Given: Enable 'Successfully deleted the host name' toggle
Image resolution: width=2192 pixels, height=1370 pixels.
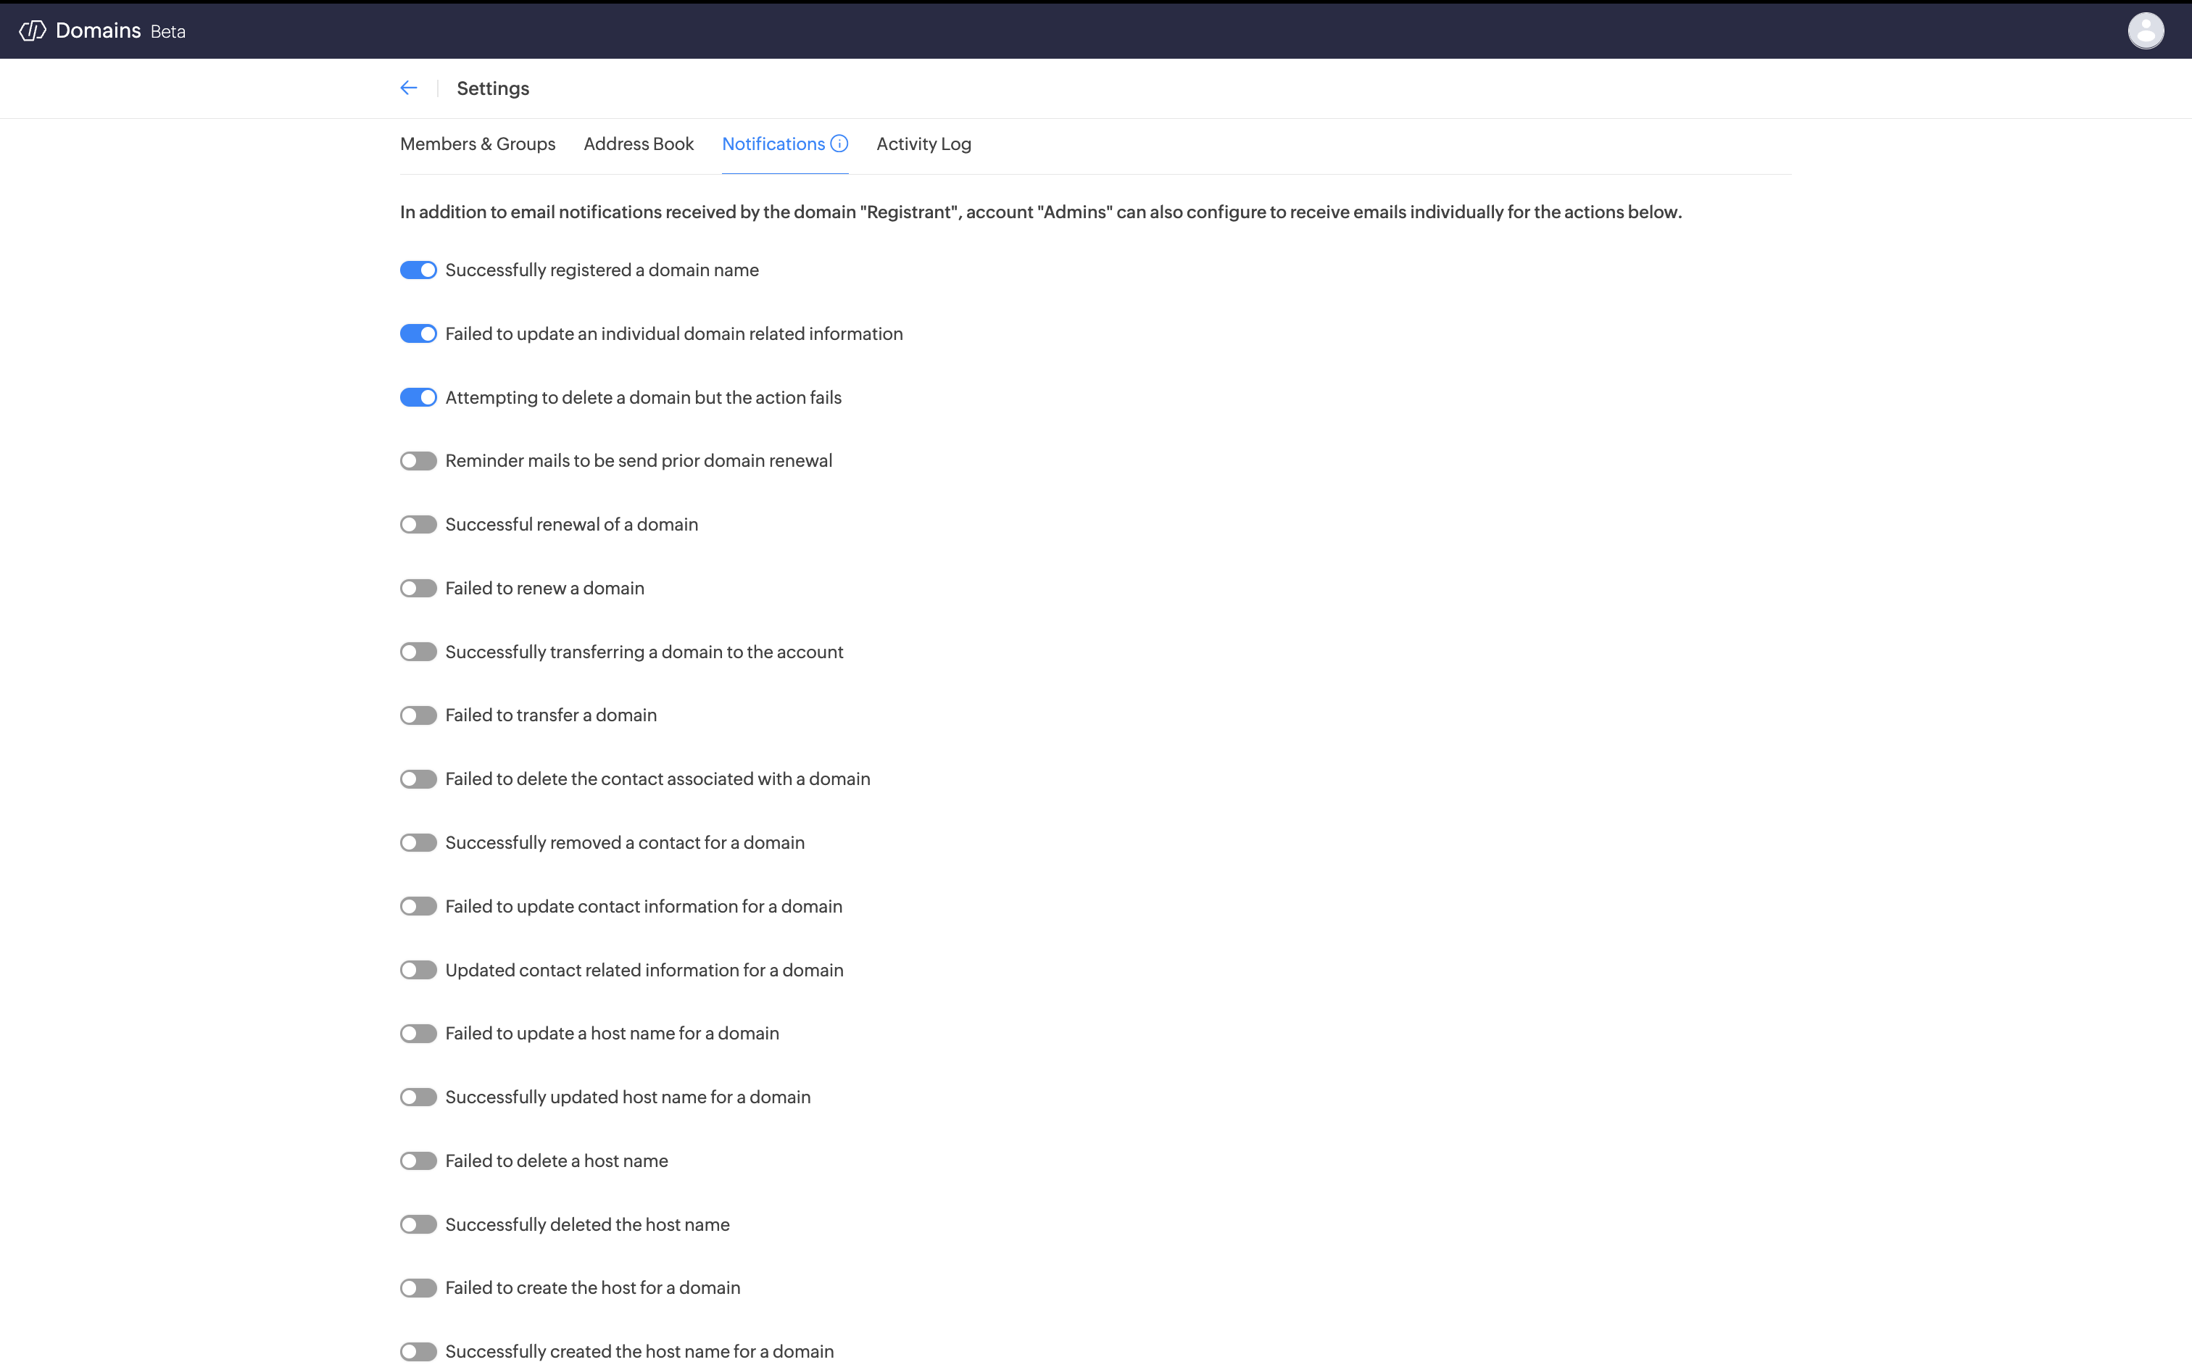Looking at the screenshot, I should click(x=418, y=1225).
